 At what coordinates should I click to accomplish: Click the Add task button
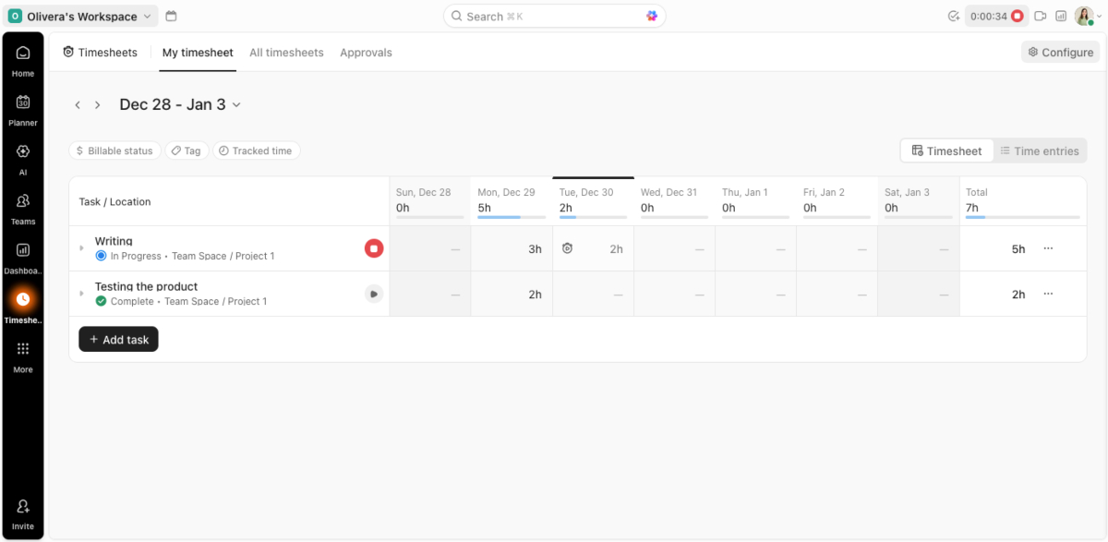click(x=118, y=340)
